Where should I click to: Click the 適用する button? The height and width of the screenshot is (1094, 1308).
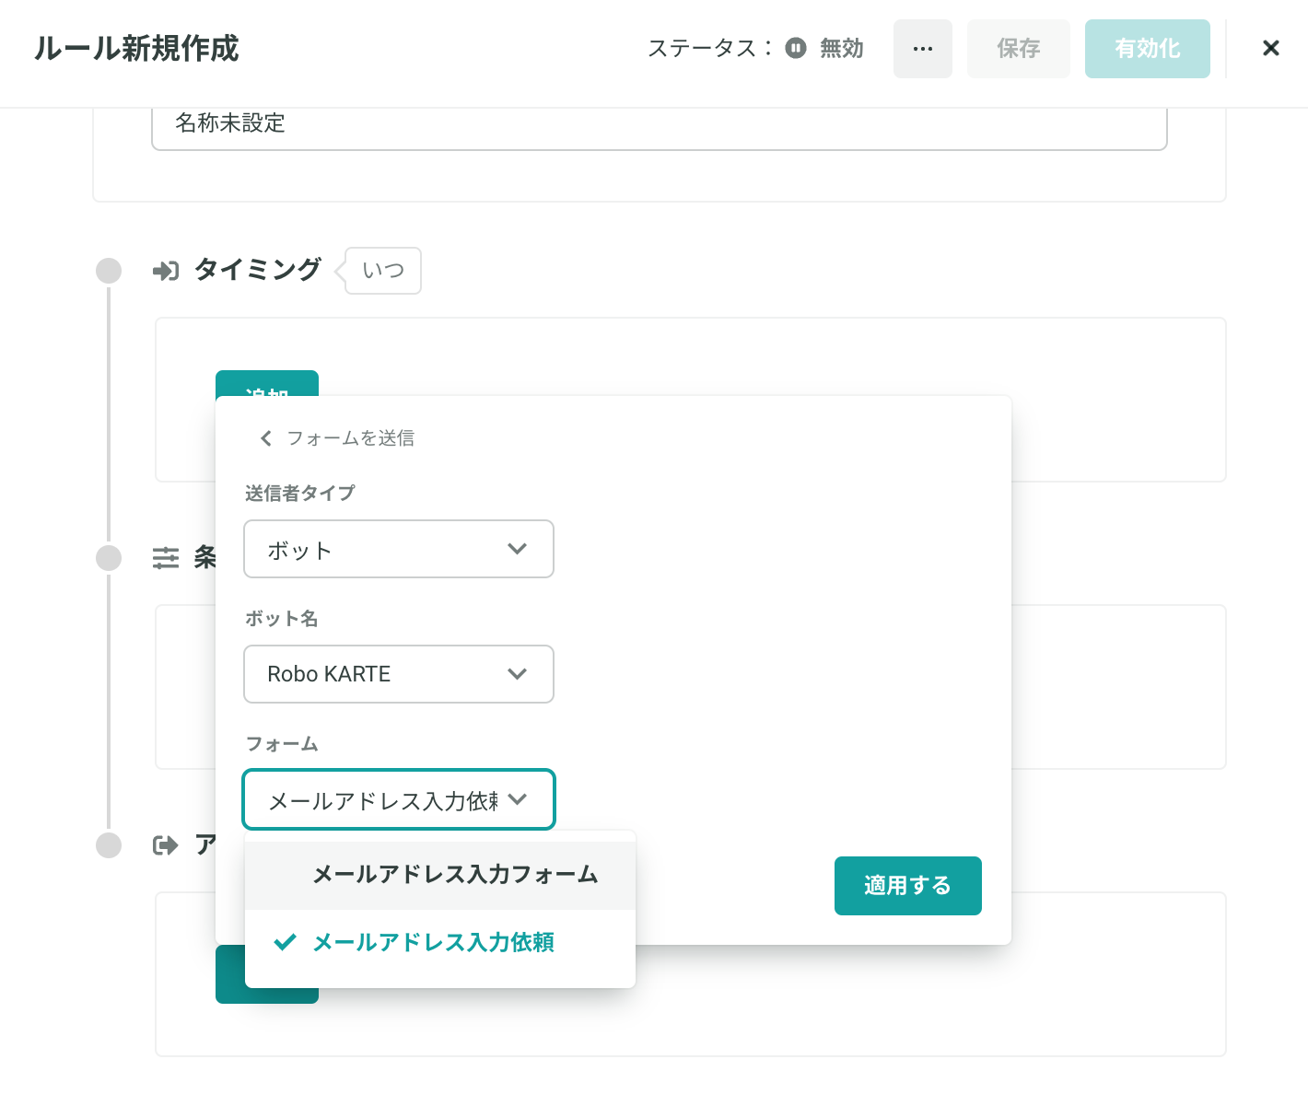pyautogui.click(x=908, y=886)
